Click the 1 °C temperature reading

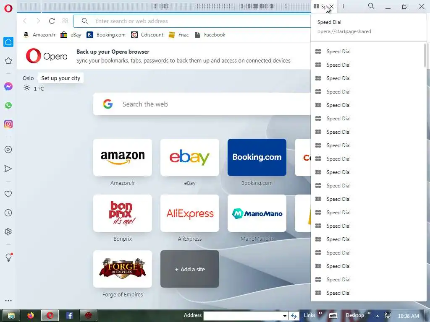[x=39, y=88]
